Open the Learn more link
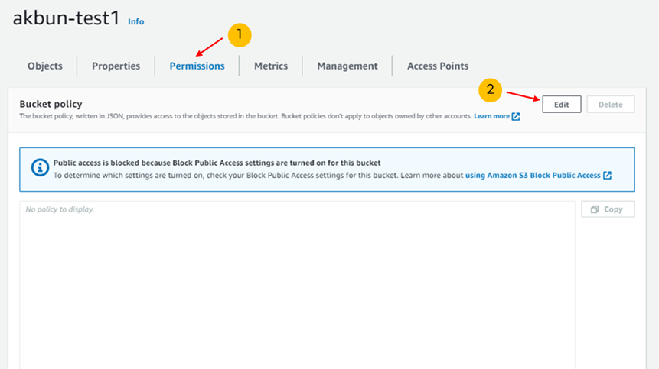The image size is (659, 369). [x=491, y=116]
